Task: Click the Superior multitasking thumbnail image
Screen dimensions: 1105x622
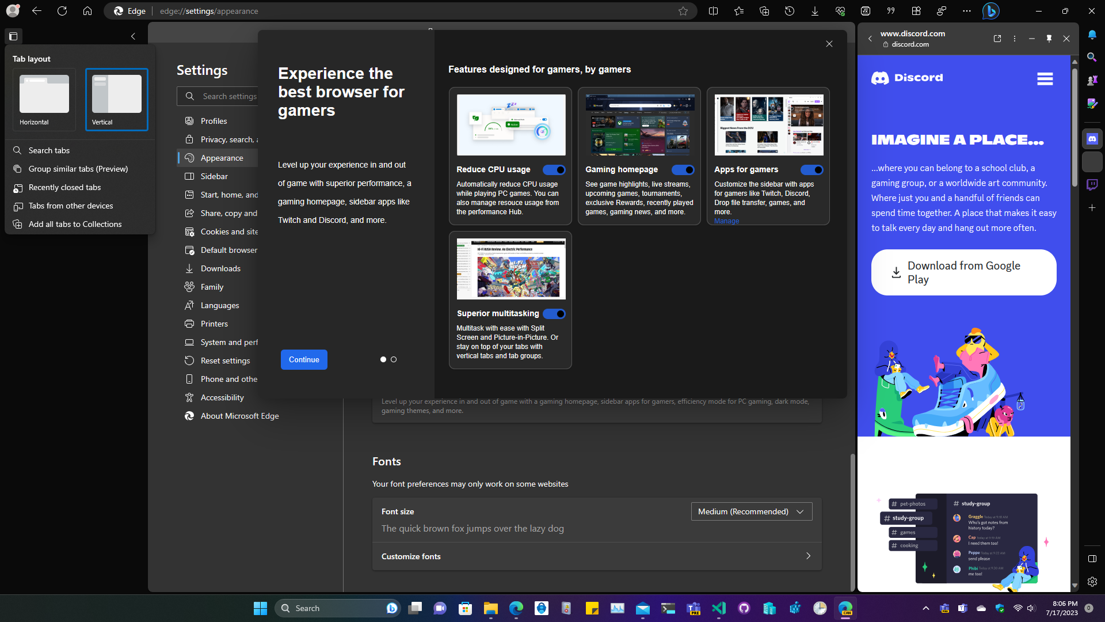Action: tap(511, 269)
